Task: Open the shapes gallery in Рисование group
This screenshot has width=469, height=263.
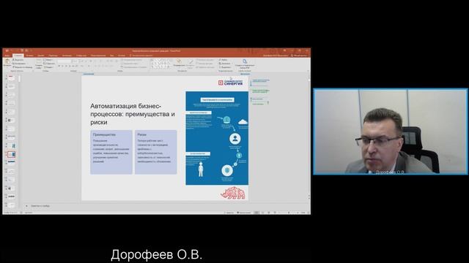Action: point(161,63)
